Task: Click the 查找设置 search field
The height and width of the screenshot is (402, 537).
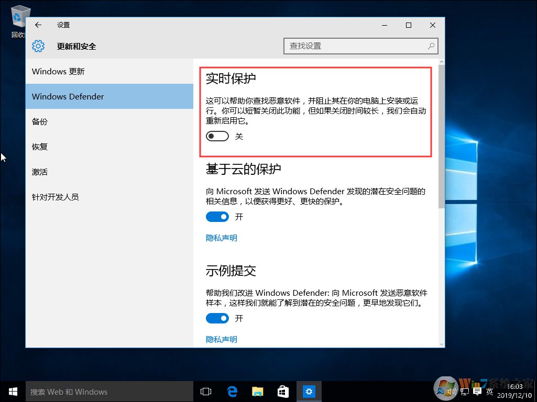Action: 360,46
